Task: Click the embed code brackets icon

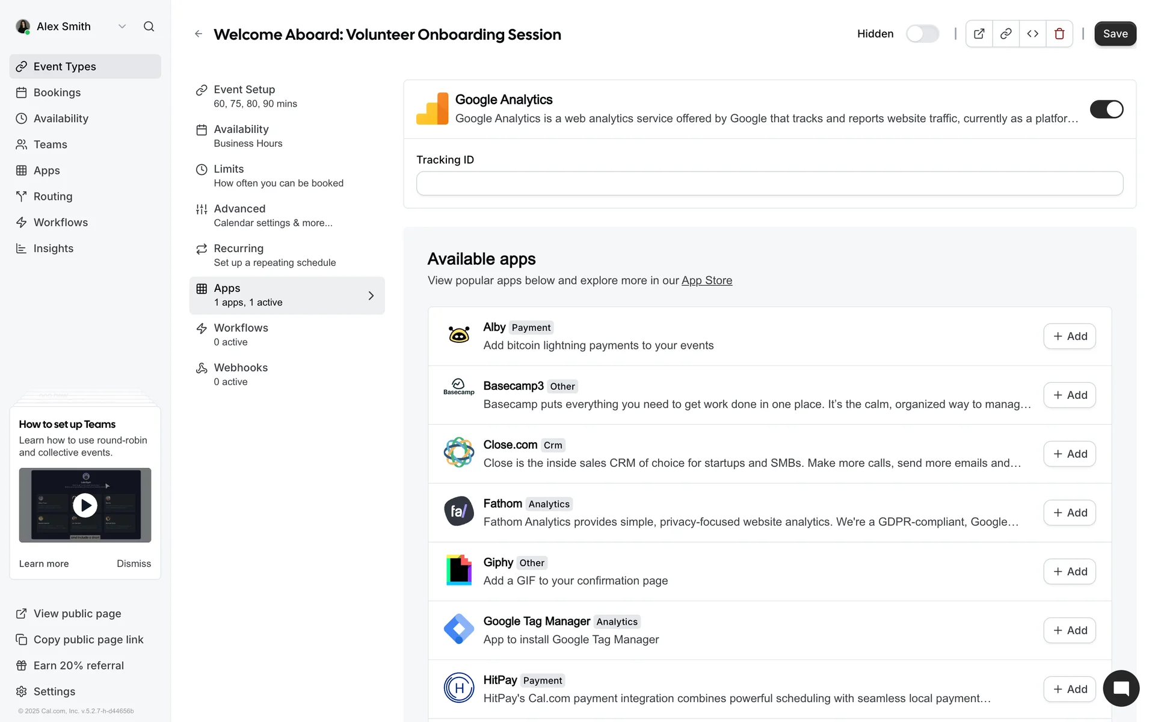Action: pyautogui.click(x=1032, y=34)
